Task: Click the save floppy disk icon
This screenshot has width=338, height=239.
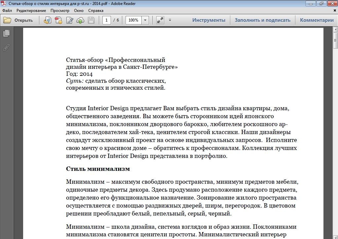Action: click(x=91, y=20)
